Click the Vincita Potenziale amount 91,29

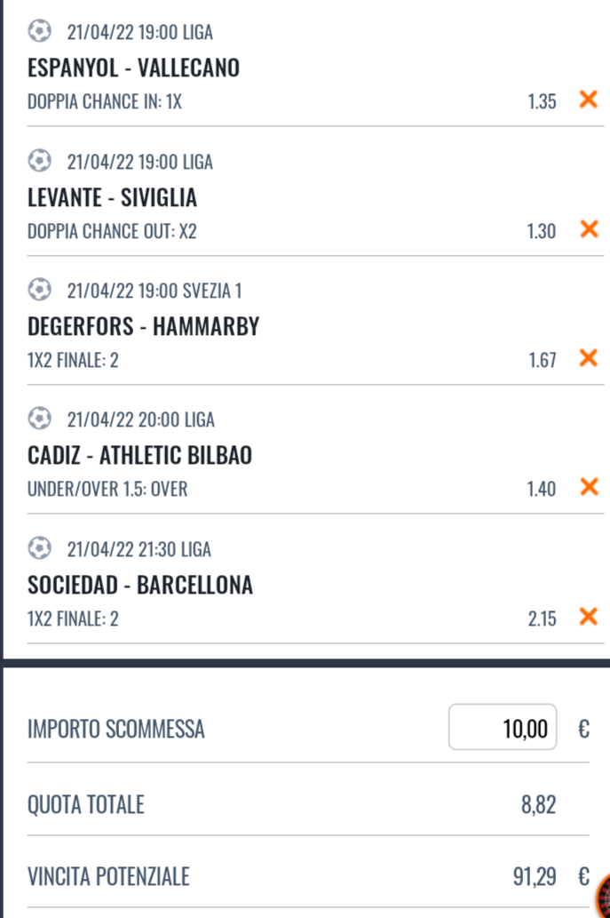(535, 877)
